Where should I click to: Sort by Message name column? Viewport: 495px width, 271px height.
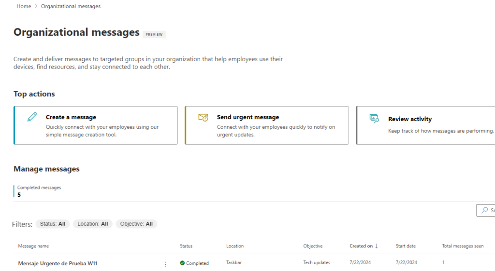click(33, 246)
